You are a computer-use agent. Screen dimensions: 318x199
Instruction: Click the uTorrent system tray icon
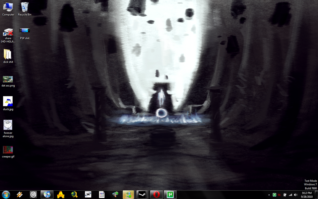pos(275,195)
